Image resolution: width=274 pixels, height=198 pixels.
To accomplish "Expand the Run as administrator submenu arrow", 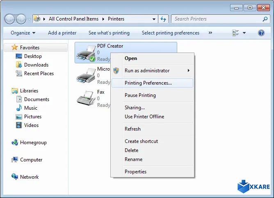I will pyautogui.click(x=189, y=70).
